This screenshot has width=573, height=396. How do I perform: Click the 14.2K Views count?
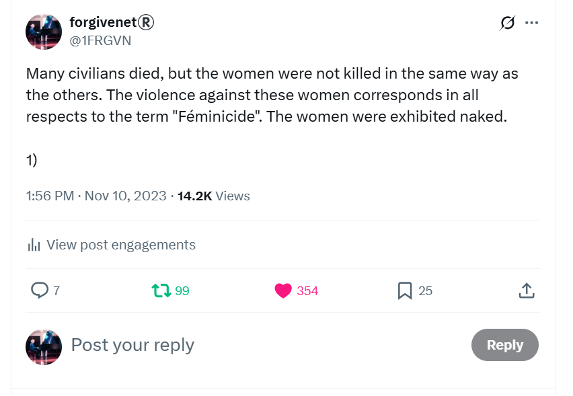[x=213, y=196]
